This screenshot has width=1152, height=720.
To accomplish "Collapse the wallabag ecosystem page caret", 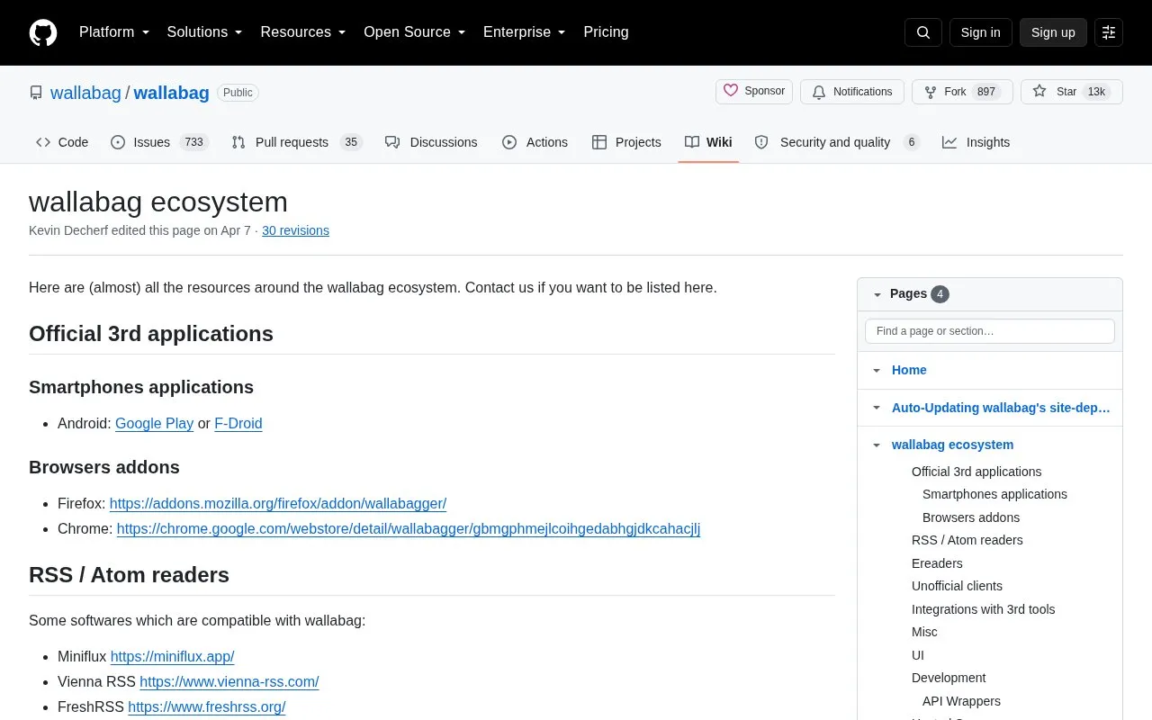I will [877, 445].
